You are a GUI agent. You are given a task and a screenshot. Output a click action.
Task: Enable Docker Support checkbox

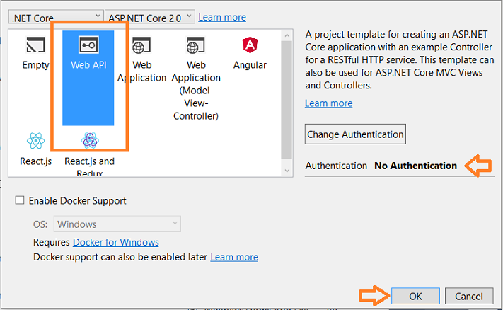tap(20, 200)
